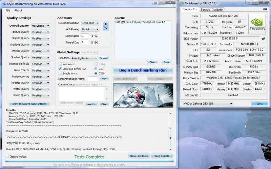
Task: Click the Results scroll up arrow
Action: pos(170,113)
